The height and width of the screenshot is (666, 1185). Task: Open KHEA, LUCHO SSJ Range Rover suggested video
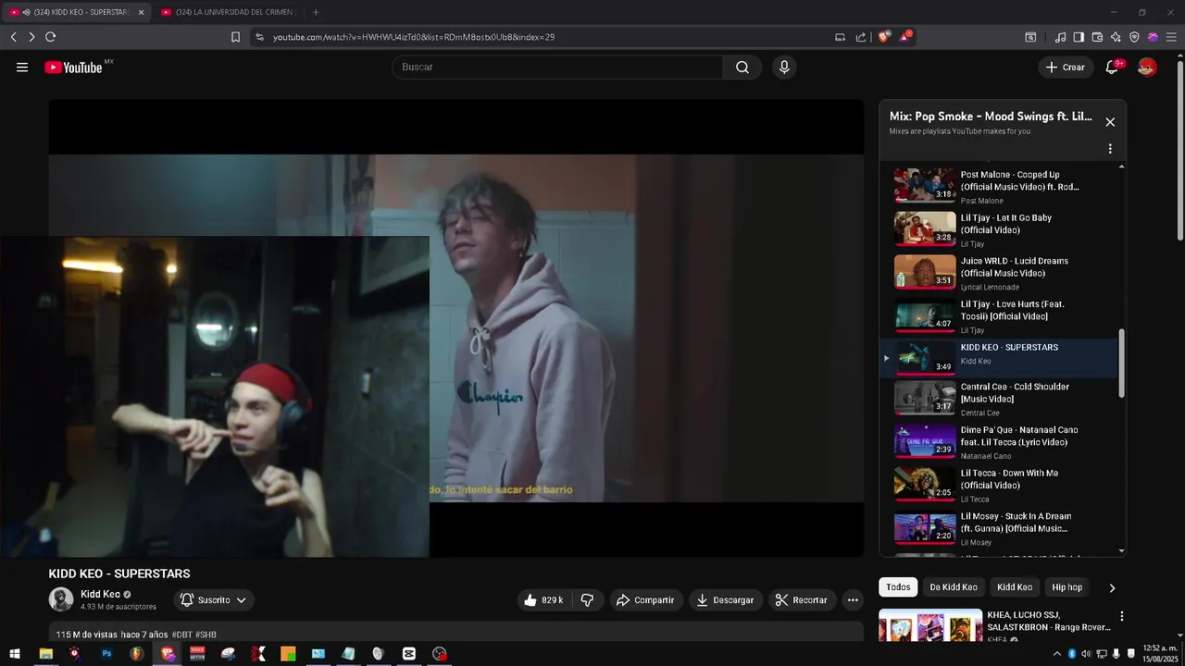pyautogui.click(x=995, y=625)
